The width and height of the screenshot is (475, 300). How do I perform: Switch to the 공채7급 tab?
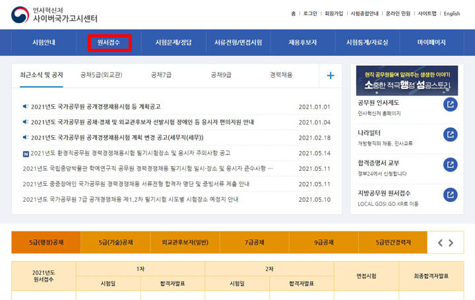point(161,75)
